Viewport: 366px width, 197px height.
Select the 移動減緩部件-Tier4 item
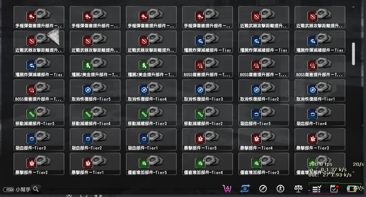tap(95, 115)
